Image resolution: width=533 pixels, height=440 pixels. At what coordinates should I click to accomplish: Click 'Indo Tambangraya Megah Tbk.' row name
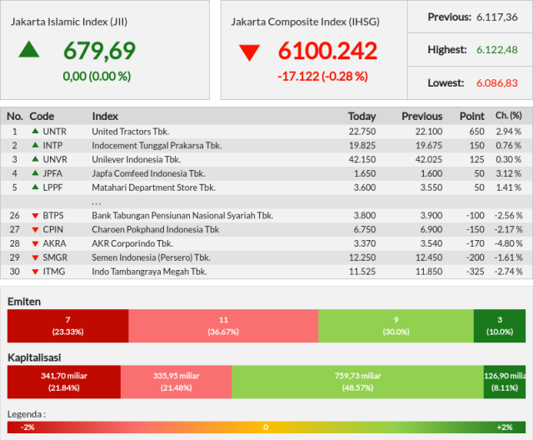tap(150, 272)
